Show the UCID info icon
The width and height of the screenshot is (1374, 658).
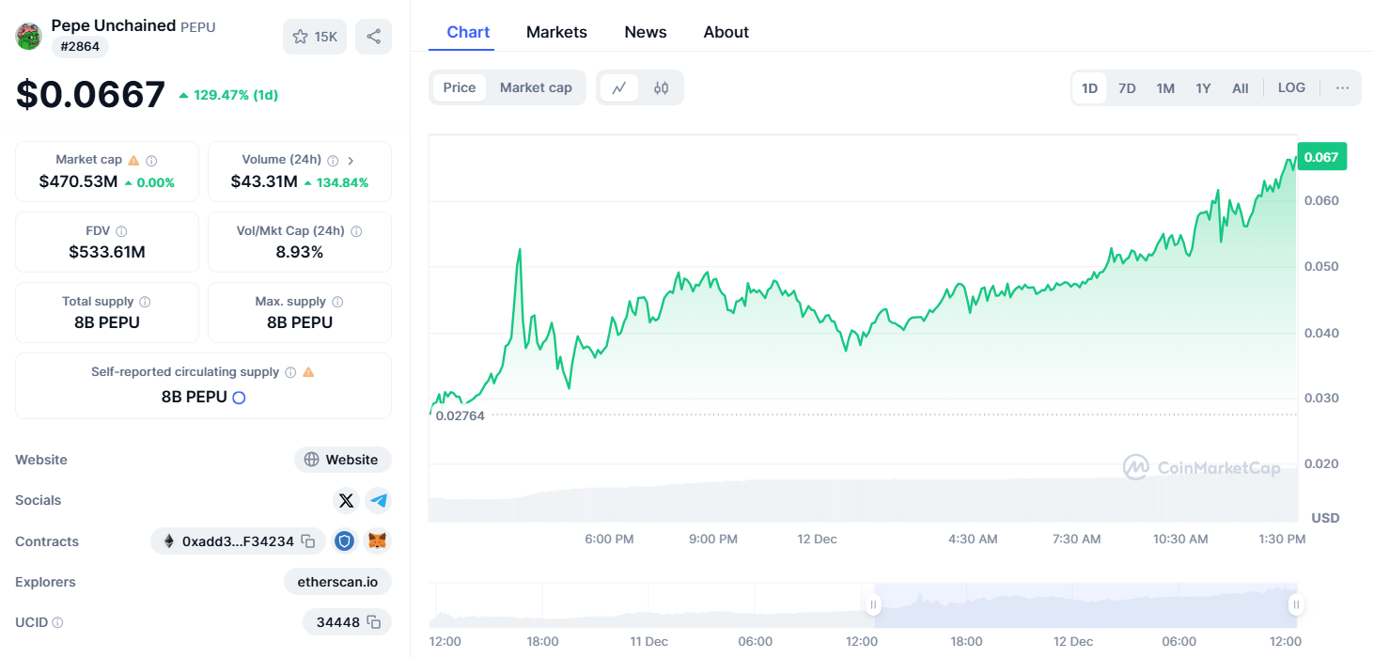click(x=58, y=622)
